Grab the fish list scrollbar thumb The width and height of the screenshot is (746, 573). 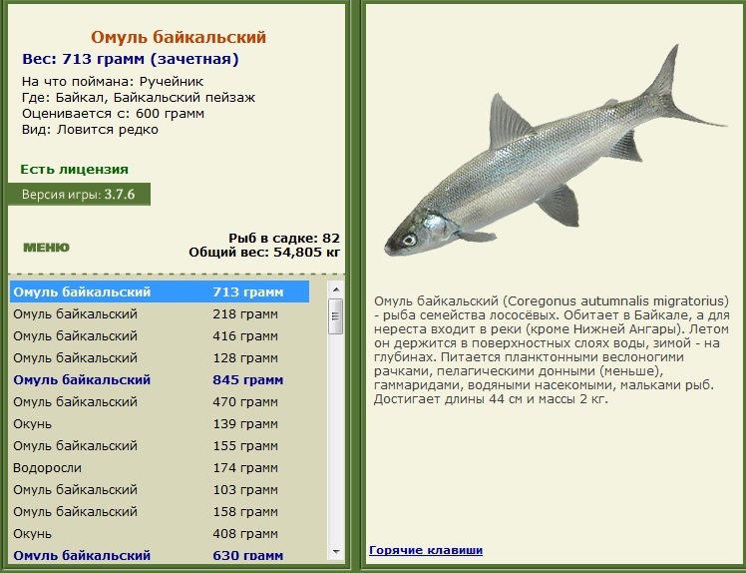click(x=336, y=316)
